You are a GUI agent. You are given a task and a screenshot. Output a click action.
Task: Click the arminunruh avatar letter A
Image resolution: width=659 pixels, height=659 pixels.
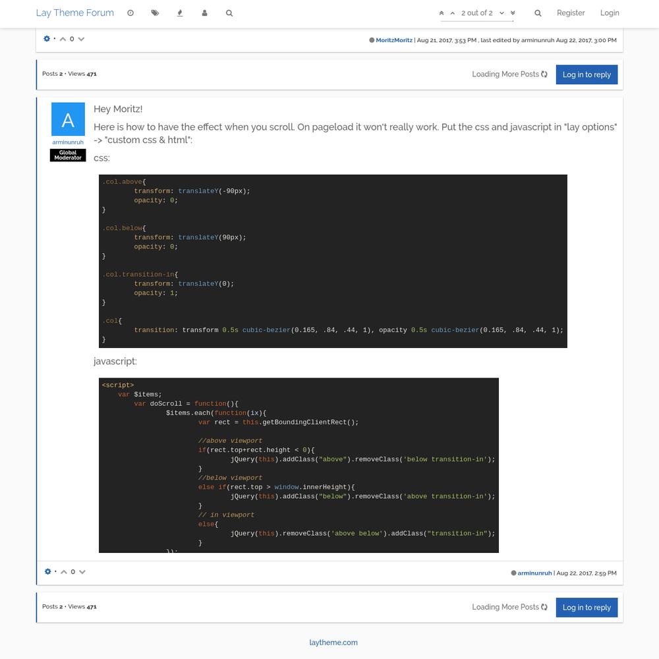pyautogui.click(x=68, y=119)
